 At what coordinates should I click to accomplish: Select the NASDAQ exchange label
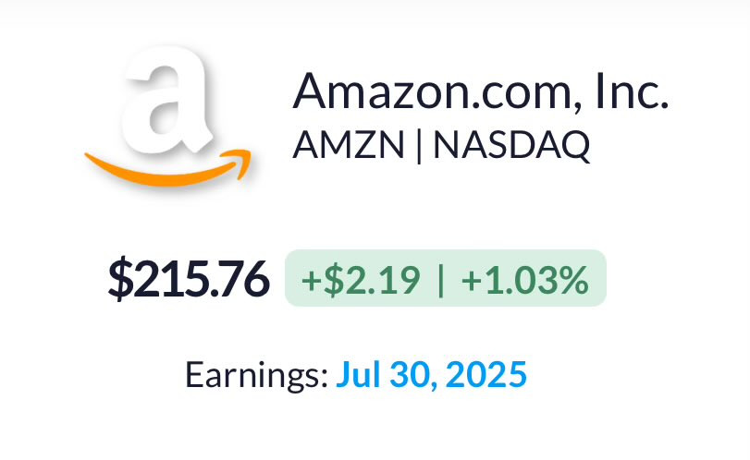pyautogui.click(x=510, y=146)
